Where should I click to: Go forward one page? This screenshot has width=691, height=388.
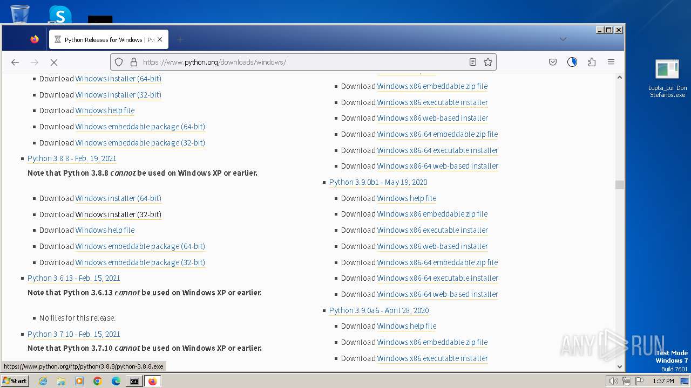point(35,62)
